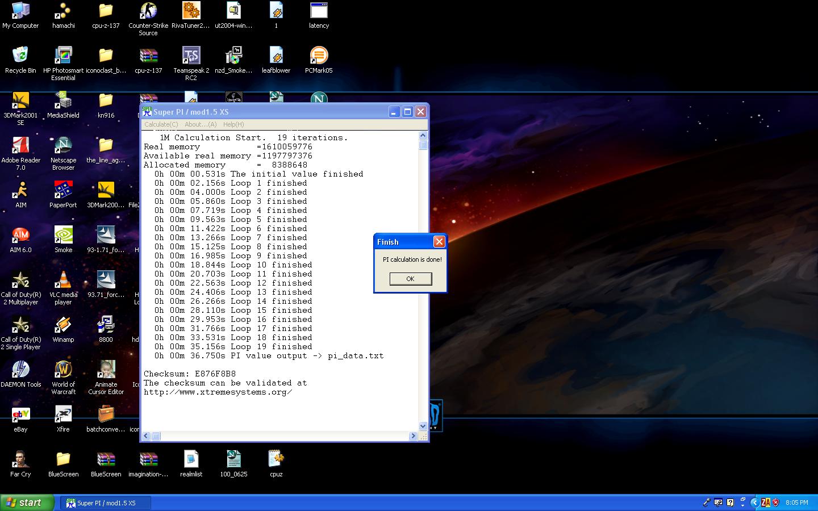Image resolution: width=818 pixels, height=511 pixels.
Task: Select the Smoke NVIDIA demo icon
Action: click(x=63, y=240)
